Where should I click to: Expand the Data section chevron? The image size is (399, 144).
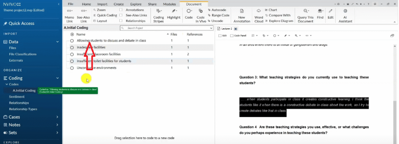[x=58, y=42]
